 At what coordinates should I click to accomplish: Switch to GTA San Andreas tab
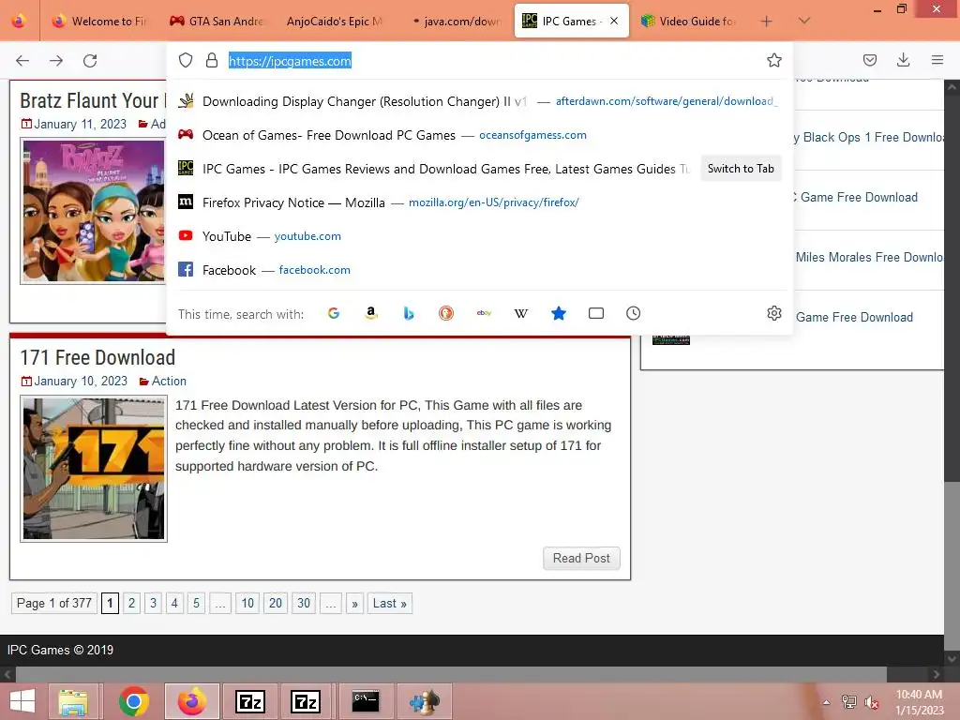click(217, 21)
